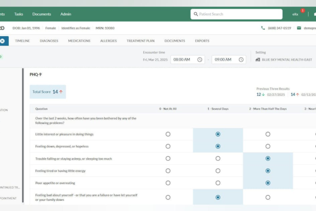Open the Admin menu

pyautogui.click(x=66, y=14)
